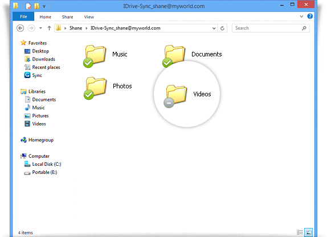The width and height of the screenshot is (327, 237).
Task: Switch to the large icons view layout
Action: [x=309, y=232]
